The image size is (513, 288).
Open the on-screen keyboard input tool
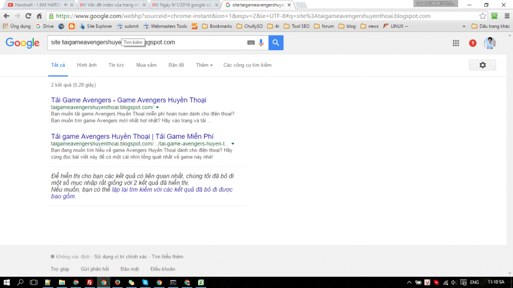(251, 43)
